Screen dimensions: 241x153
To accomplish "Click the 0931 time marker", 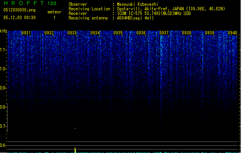I will pos(26,33).
